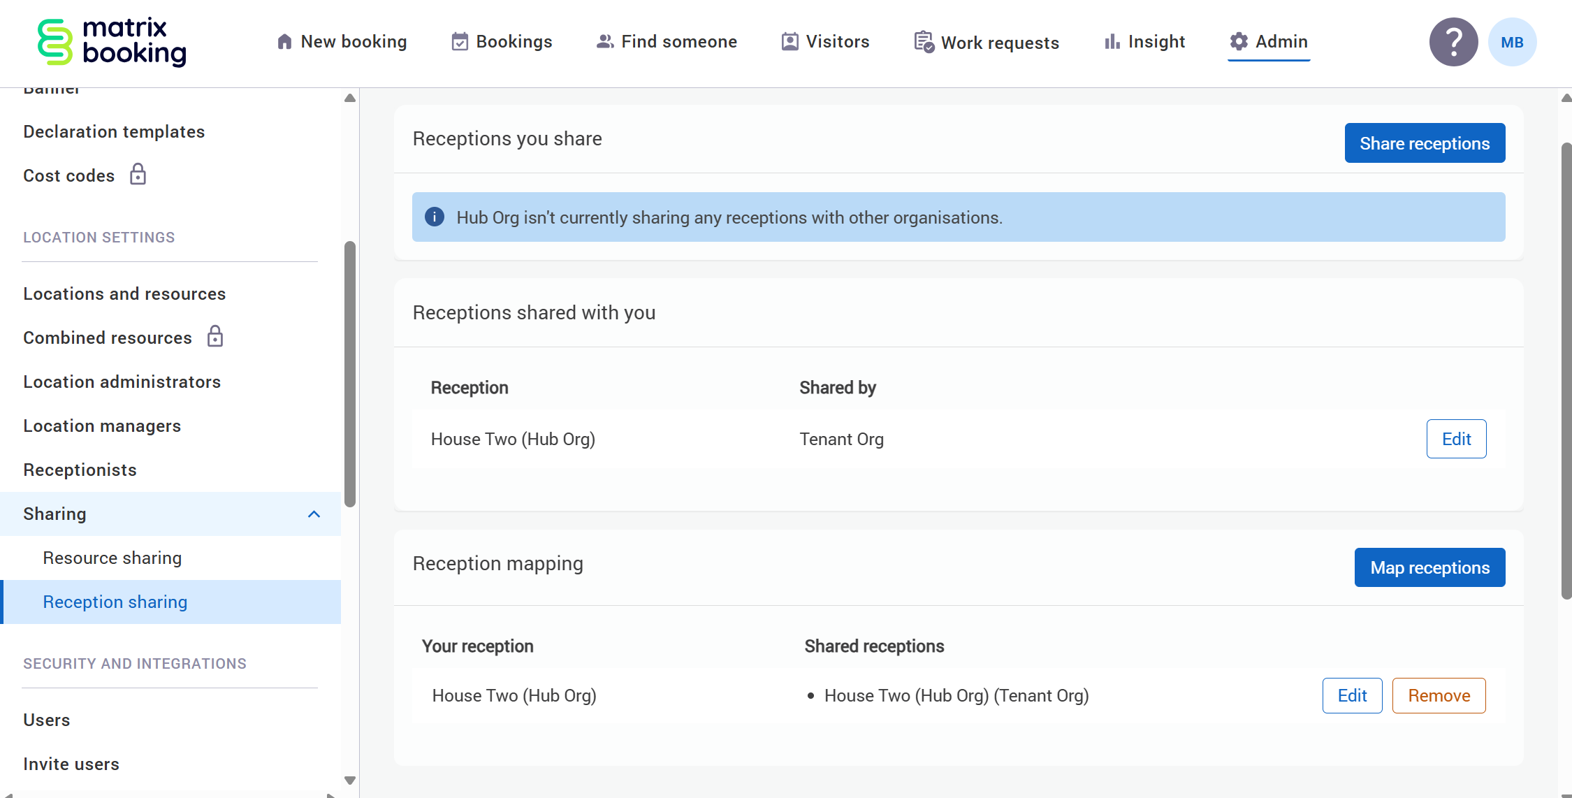Click the Map receptions button
This screenshot has height=798, width=1572.
[1429, 567]
